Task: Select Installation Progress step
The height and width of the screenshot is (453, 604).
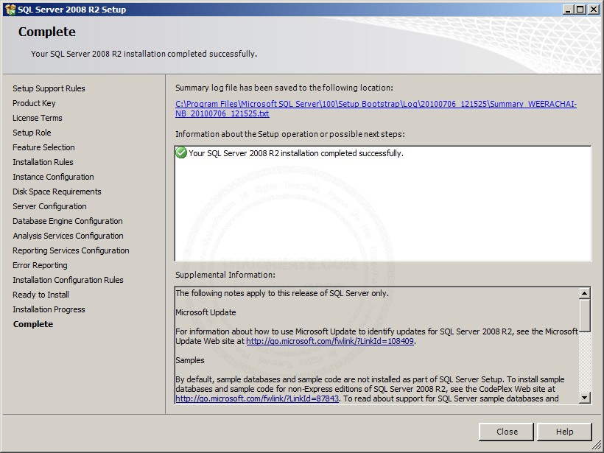Action: (49, 309)
